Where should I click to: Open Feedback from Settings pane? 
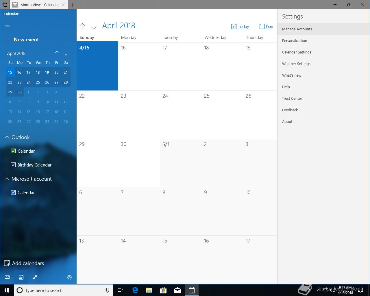[x=324, y=110]
